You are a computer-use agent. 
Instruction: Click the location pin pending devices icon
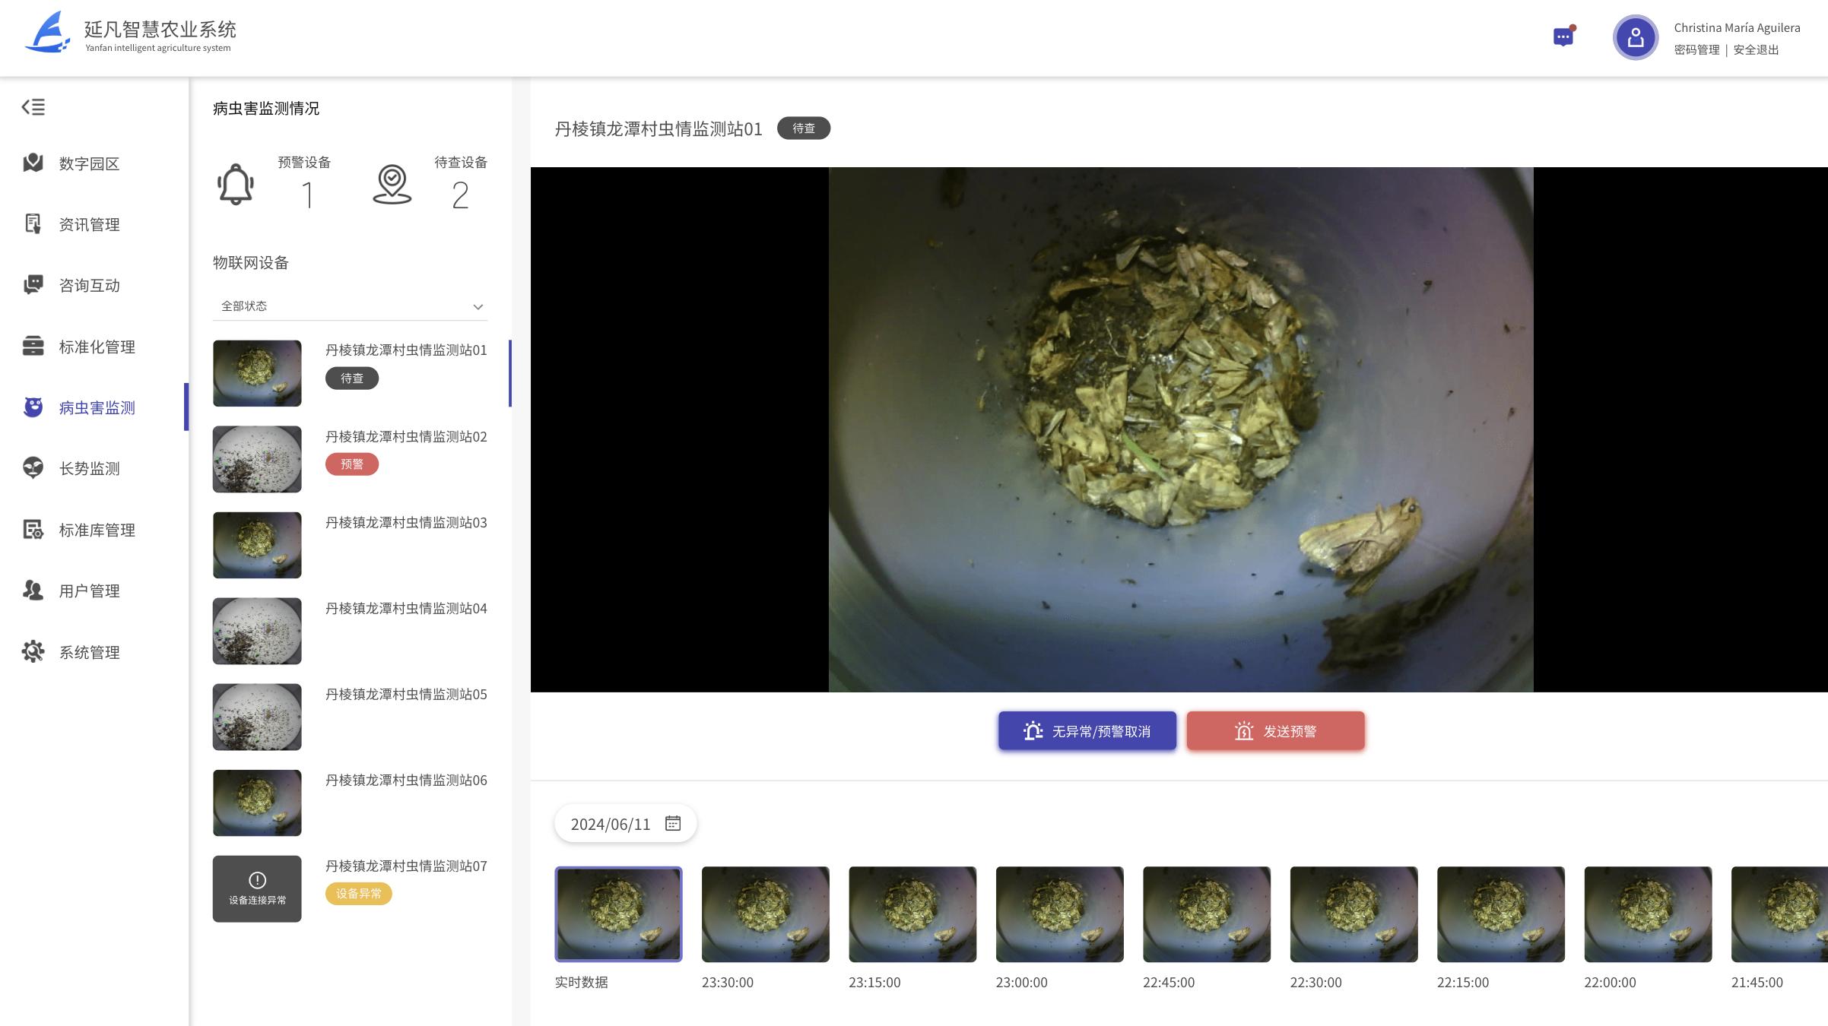point(392,184)
